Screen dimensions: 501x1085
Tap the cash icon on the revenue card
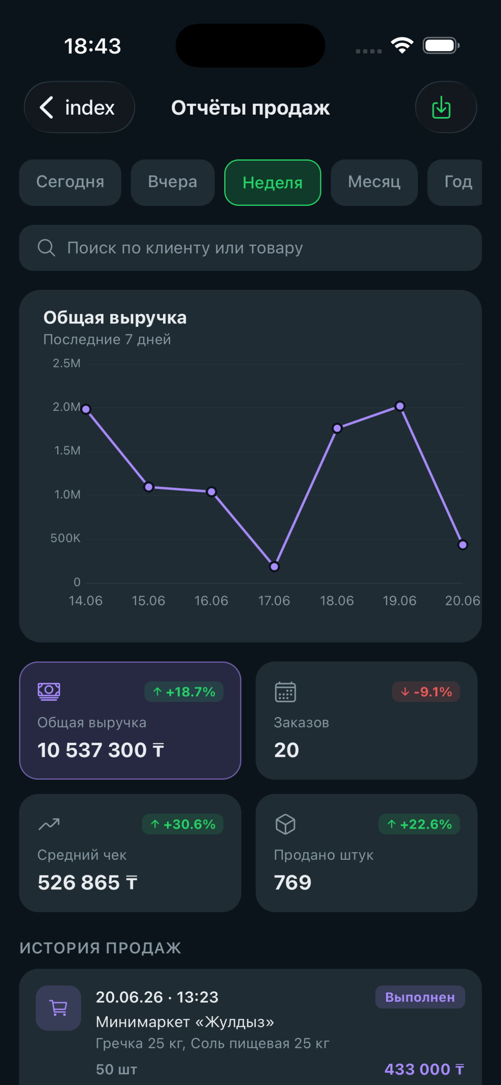(x=49, y=691)
